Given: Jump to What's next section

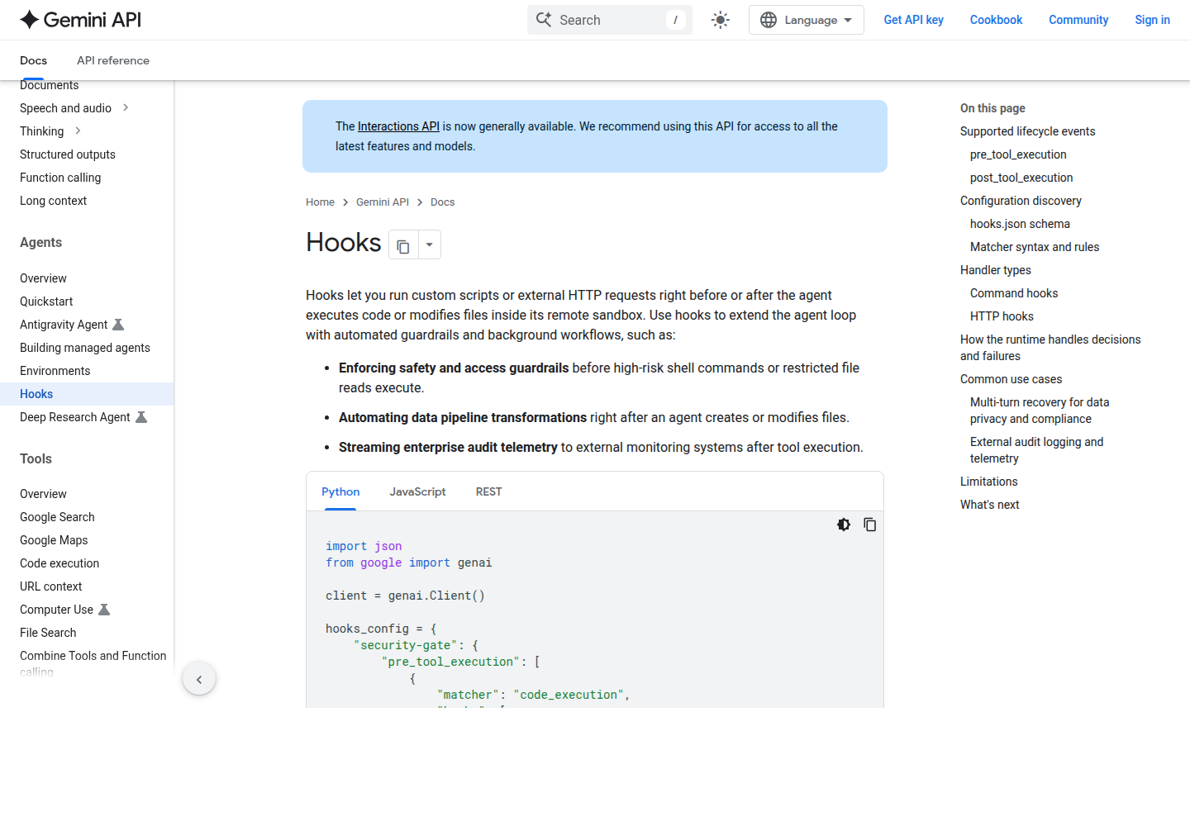Looking at the screenshot, I should pos(989,505).
